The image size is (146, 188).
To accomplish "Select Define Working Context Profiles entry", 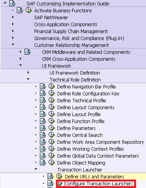I will tap(90, 149).
